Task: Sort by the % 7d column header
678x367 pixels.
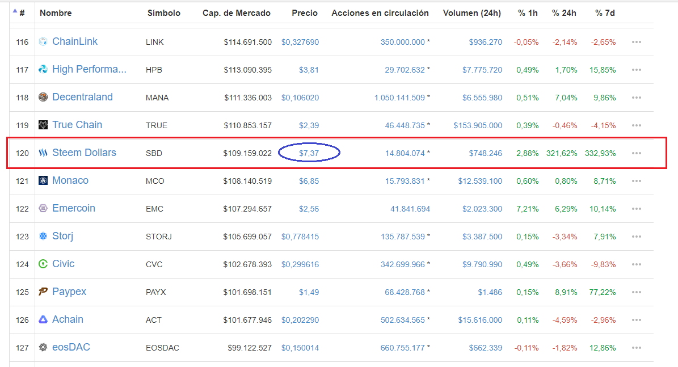Action: coord(605,13)
